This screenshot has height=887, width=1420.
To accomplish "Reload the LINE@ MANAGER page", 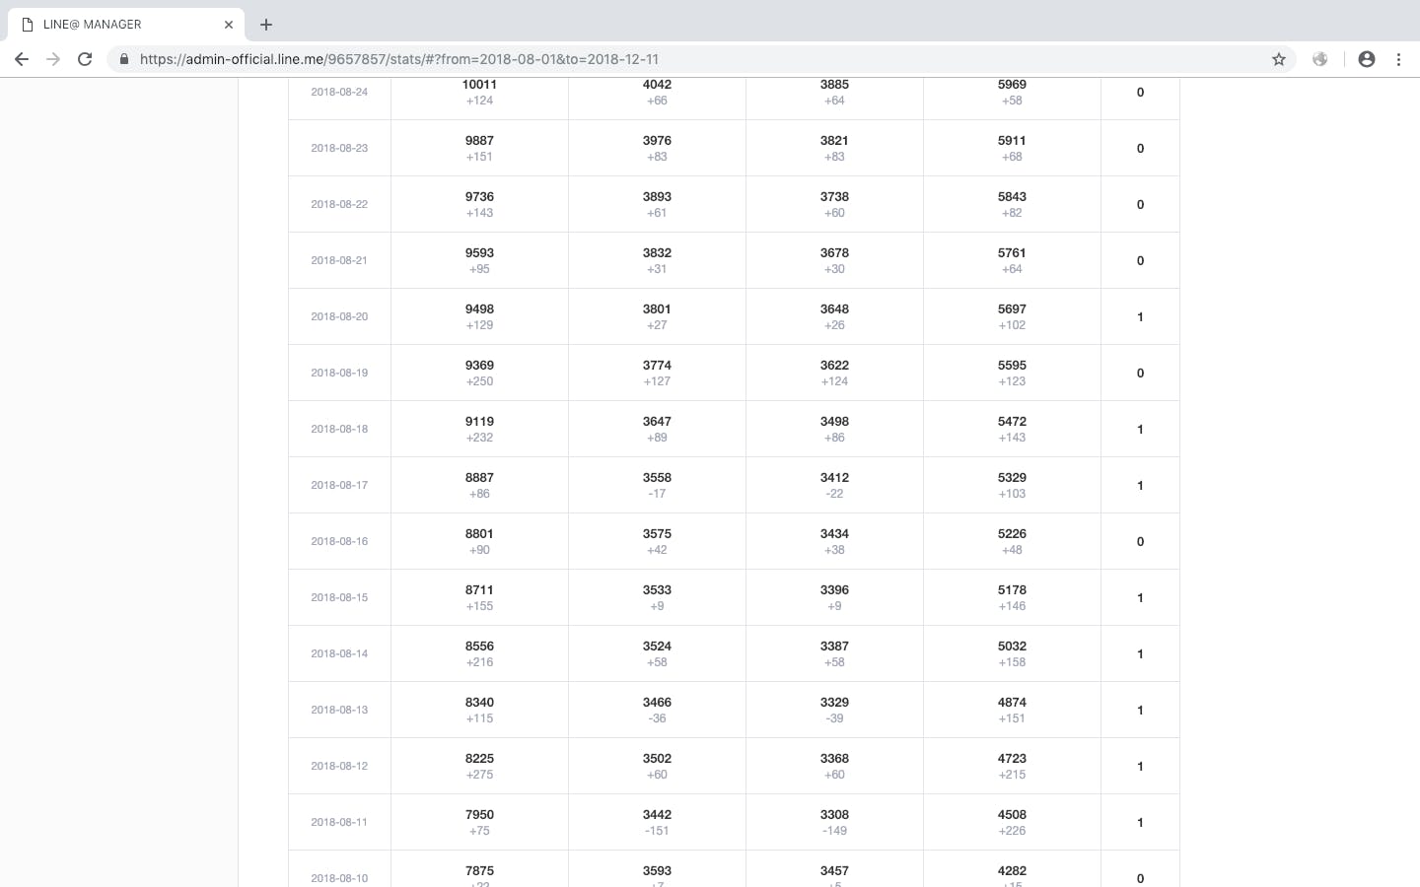I will (85, 59).
